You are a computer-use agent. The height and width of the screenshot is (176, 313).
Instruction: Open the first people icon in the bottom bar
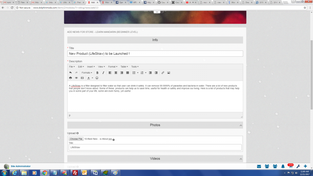click(x=267, y=166)
